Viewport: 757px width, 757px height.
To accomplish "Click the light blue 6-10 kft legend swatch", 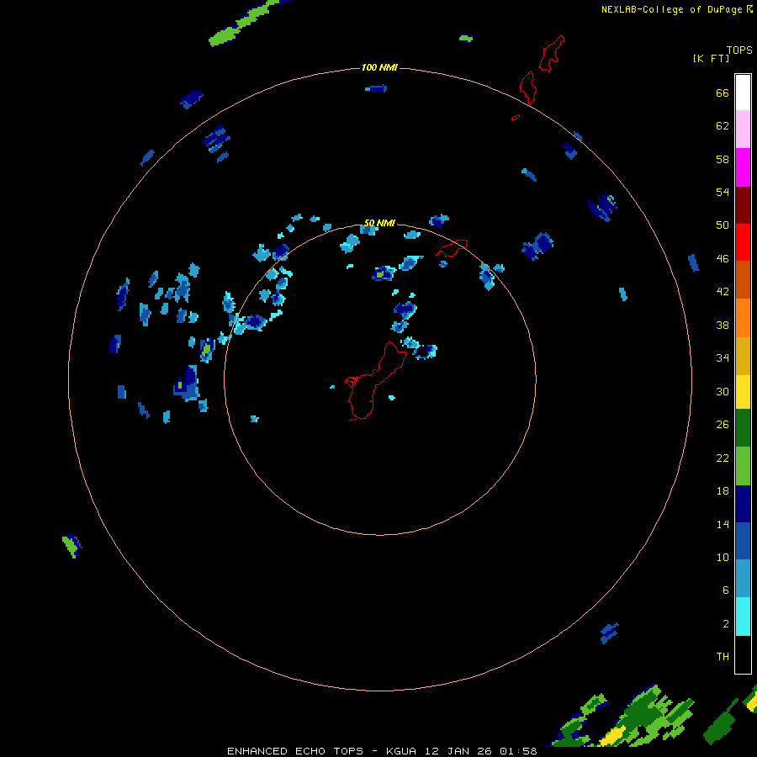I will [743, 578].
